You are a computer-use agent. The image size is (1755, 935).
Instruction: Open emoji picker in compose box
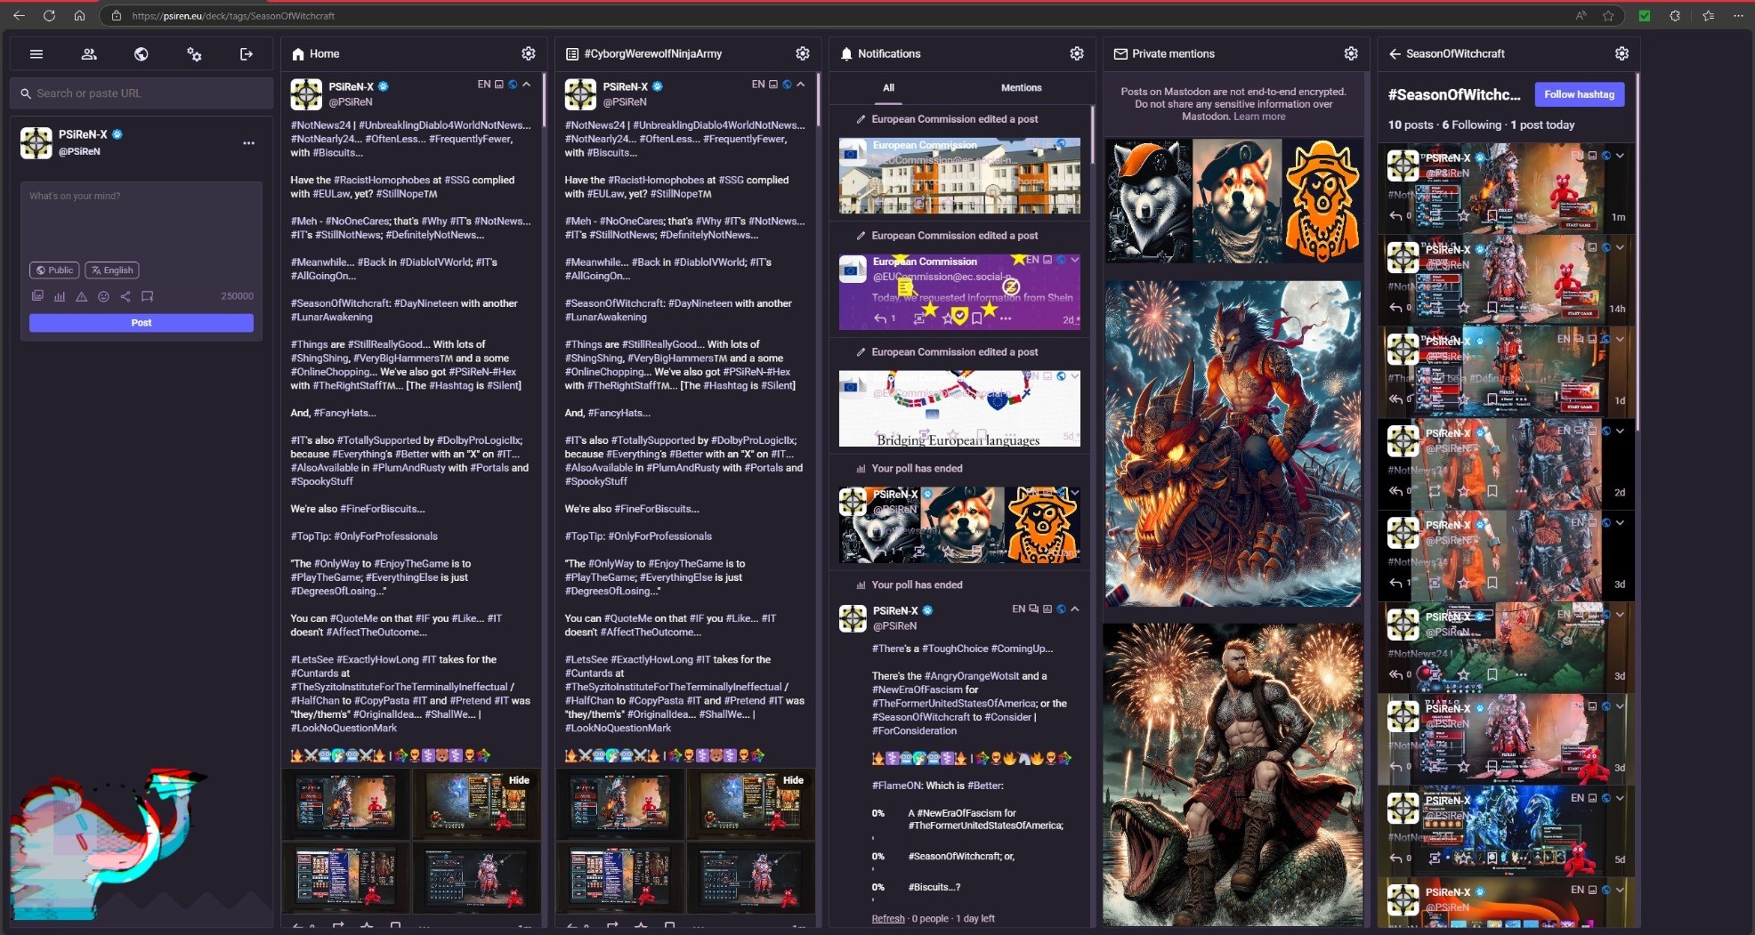coord(103,296)
